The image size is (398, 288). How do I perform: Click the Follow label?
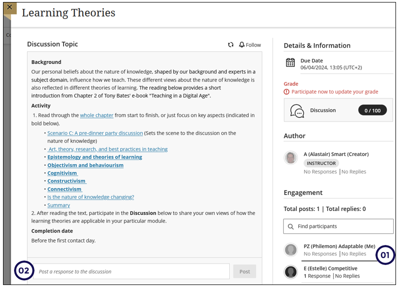pos(253,45)
